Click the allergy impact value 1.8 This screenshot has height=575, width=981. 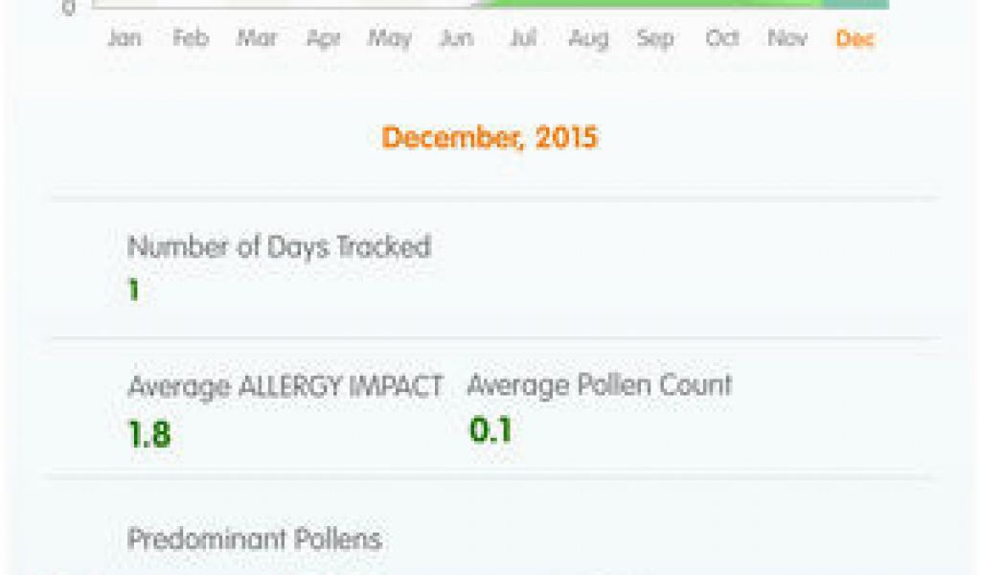149,433
